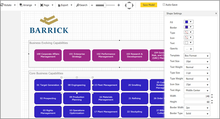Zoom in using the plus icon
220x119 pixels.
click(119, 5)
